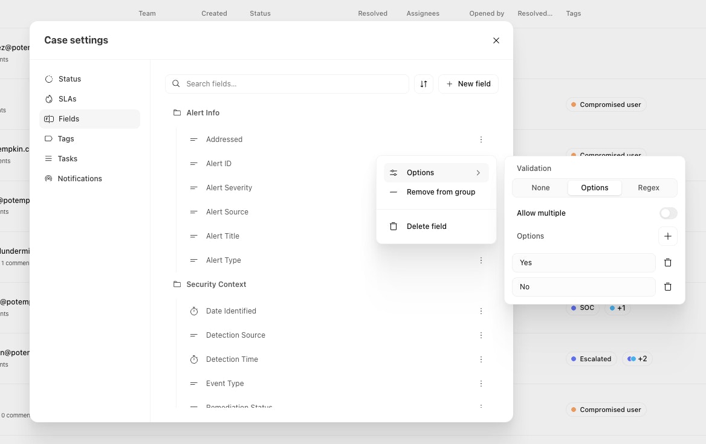Viewport: 706px width, 444px height.
Task: Open the kebab menu for Addressed field
Action: [481, 140]
